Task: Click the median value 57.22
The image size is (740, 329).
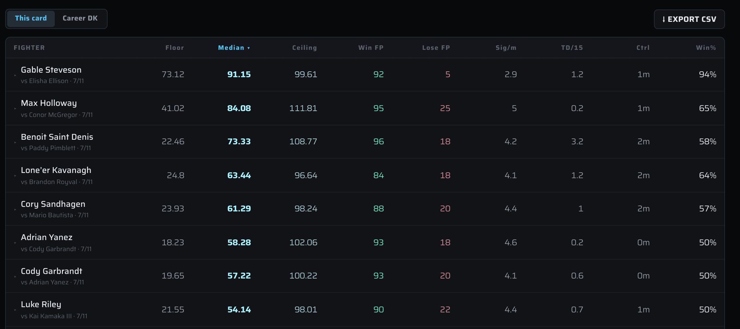Action: pyautogui.click(x=239, y=276)
